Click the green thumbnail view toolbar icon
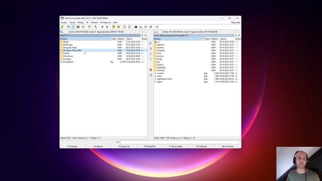 click(x=78, y=27)
